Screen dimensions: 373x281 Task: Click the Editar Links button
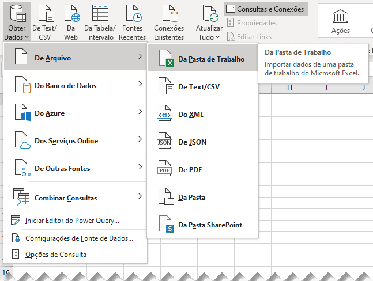[249, 37]
